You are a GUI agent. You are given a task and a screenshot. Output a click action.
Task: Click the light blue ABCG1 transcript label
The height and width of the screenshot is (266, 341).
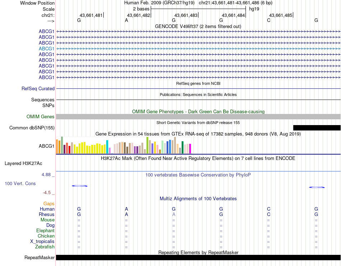coord(46,49)
